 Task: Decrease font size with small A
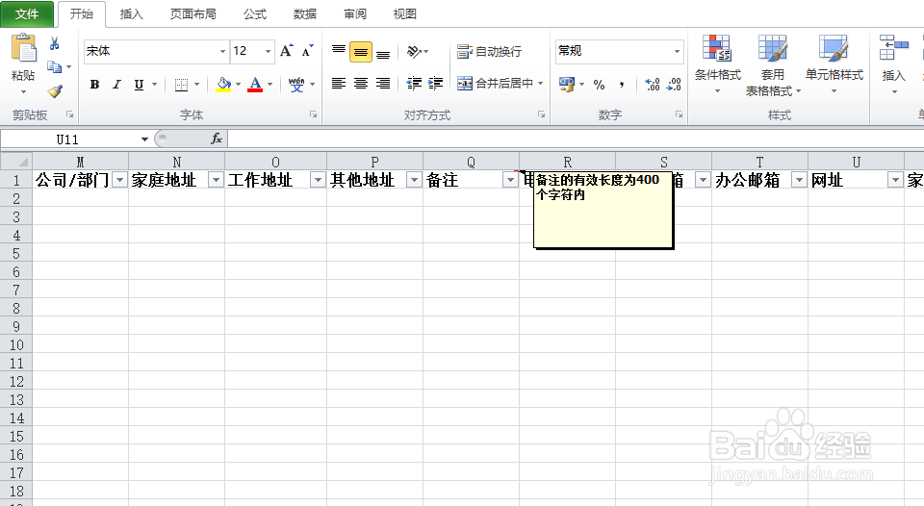[308, 51]
